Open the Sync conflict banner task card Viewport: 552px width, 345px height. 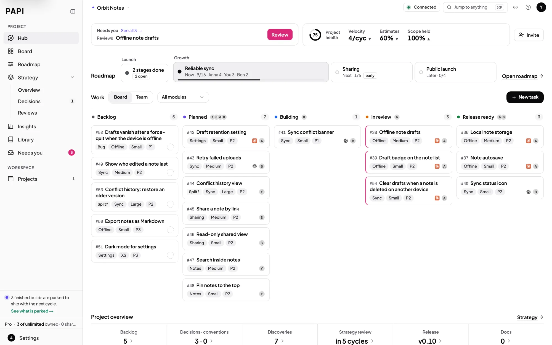(317, 137)
